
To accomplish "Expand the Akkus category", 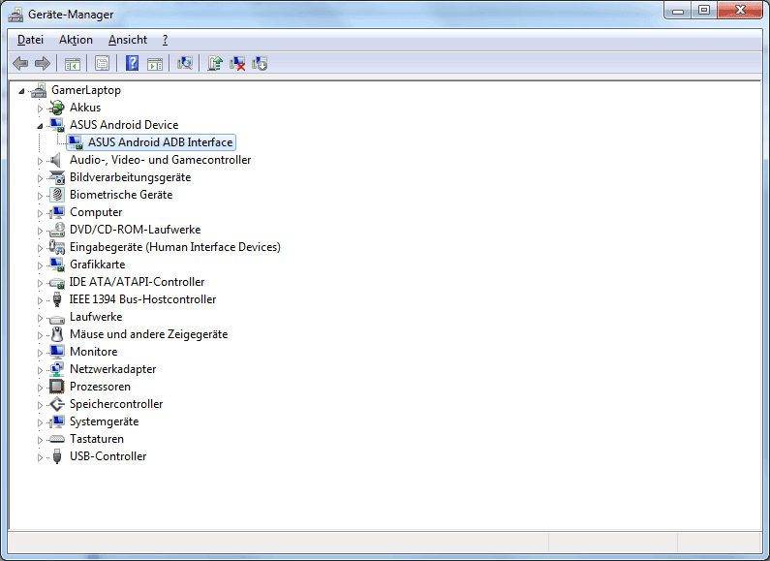I will pos(40,109).
